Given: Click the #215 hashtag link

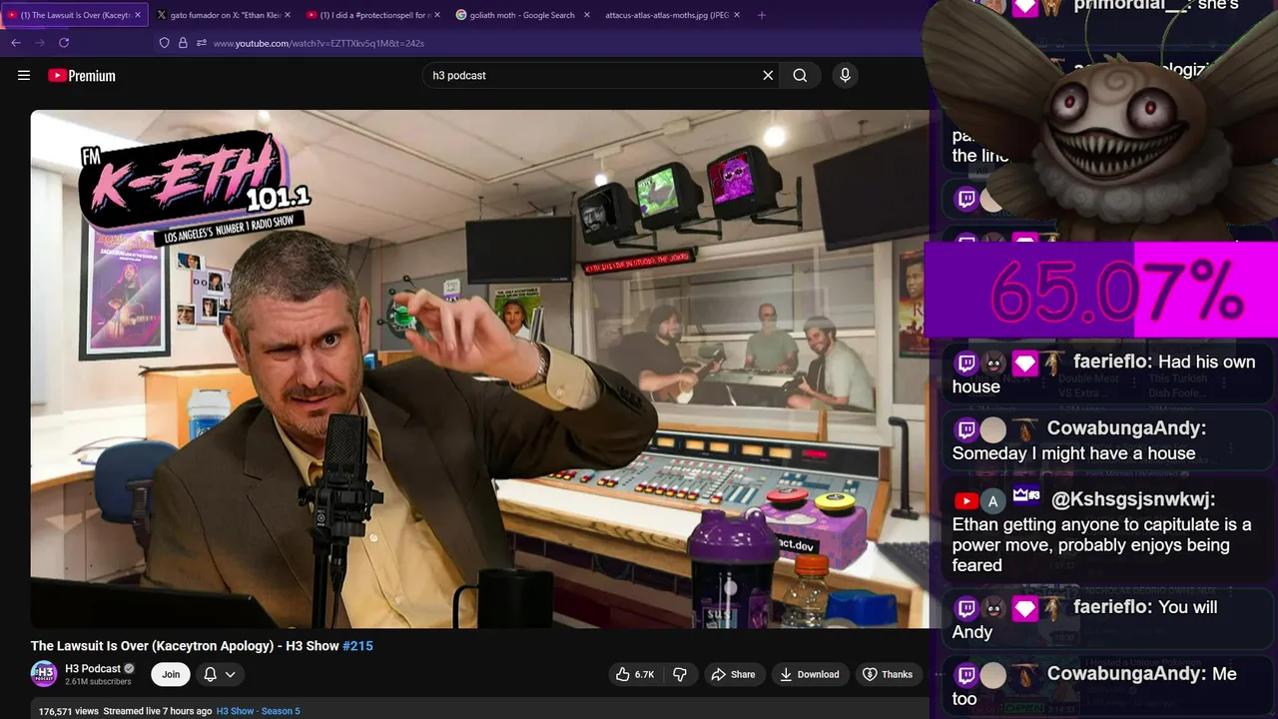Looking at the screenshot, I should click(357, 646).
